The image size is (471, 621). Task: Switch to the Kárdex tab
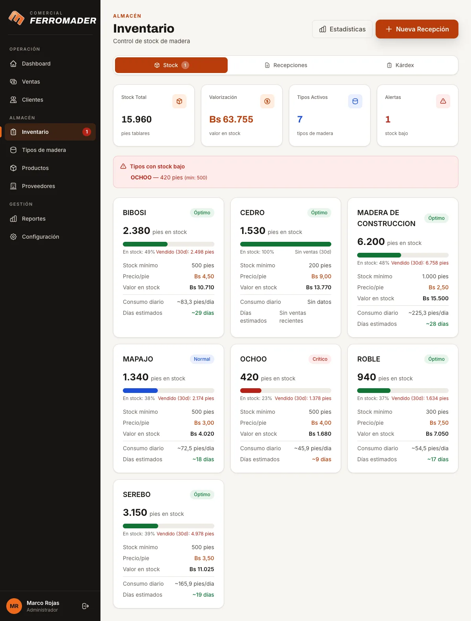click(x=400, y=65)
